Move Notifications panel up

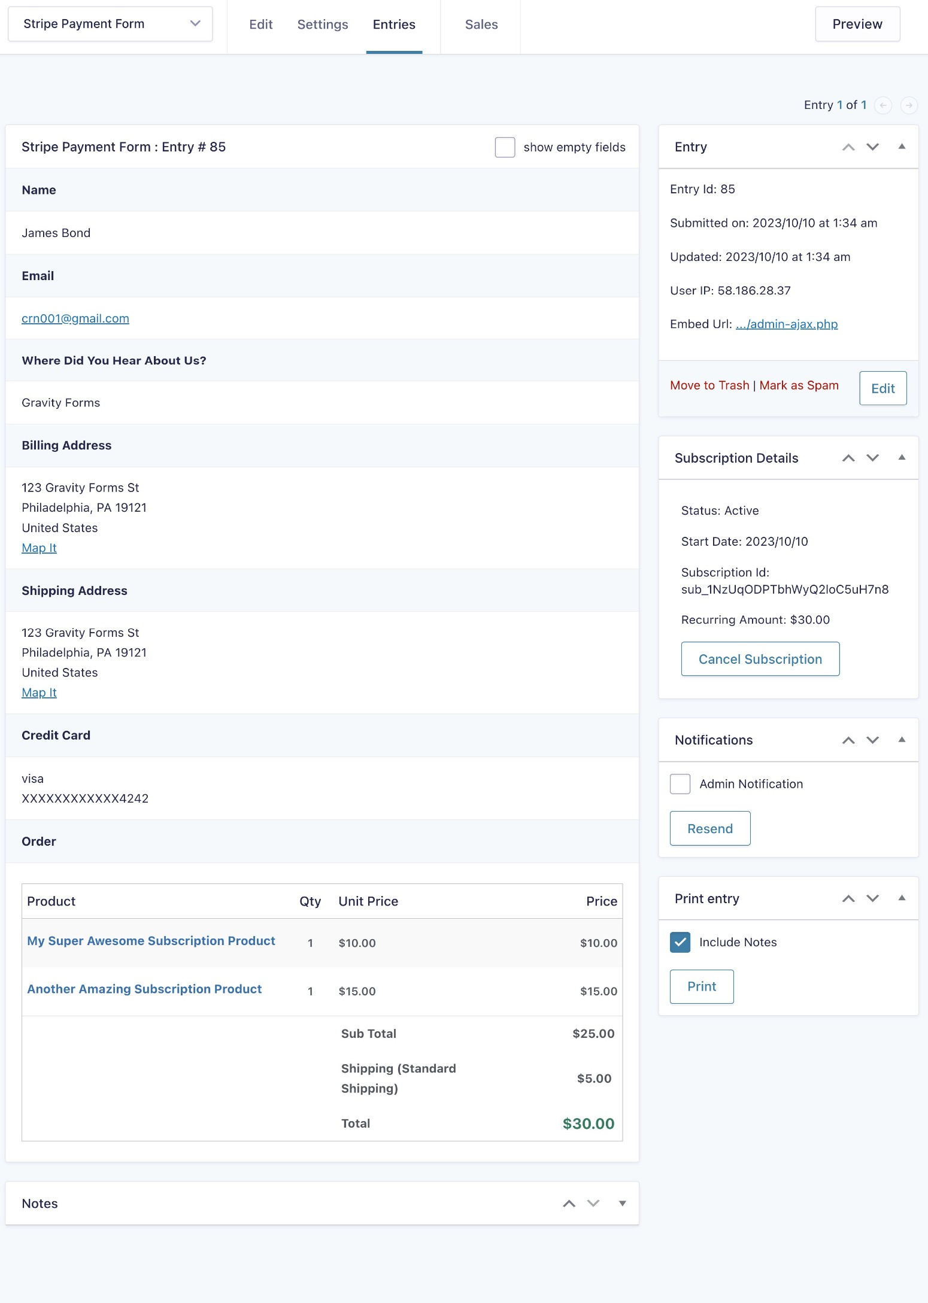(x=848, y=740)
